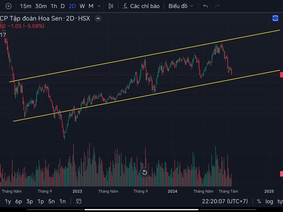Switch to the D daily timeframe

point(63,6)
